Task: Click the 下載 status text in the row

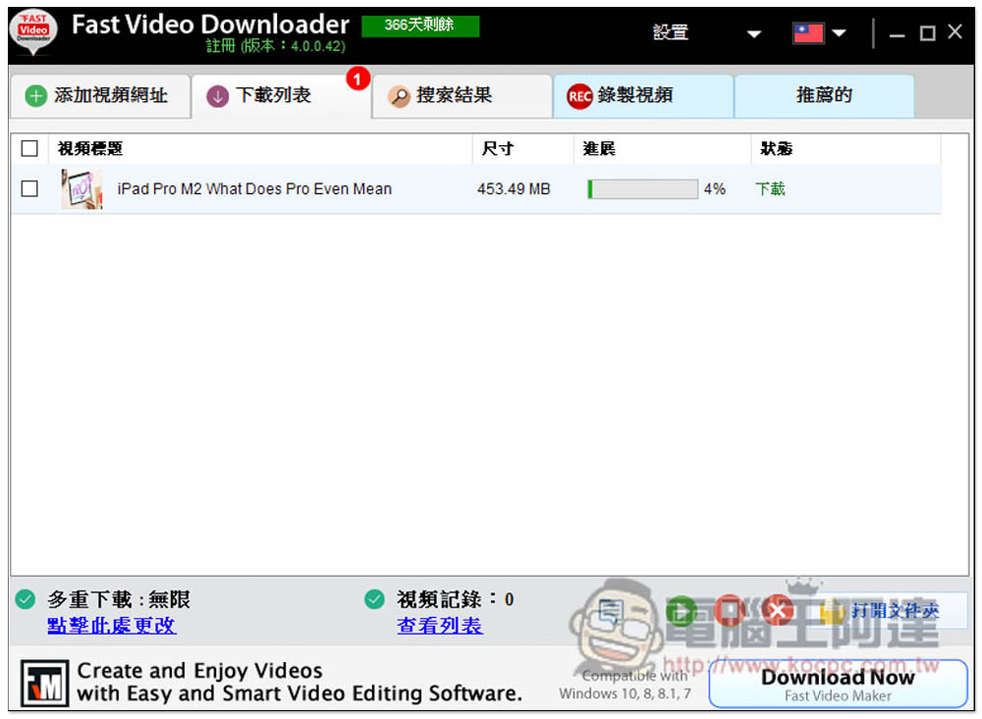Action: click(770, 189)
